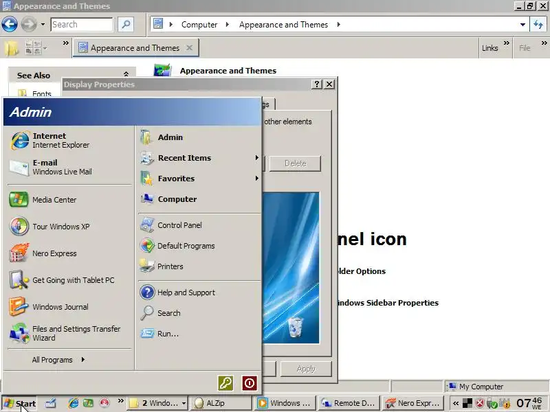Click the green key lock button
Viewport: 550px width, 412px height.
click(225, 383)
